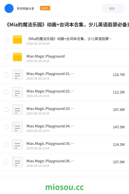Click the bold share title heading
The height and width of the screenshot is (194, 129).
click(67, 25)
